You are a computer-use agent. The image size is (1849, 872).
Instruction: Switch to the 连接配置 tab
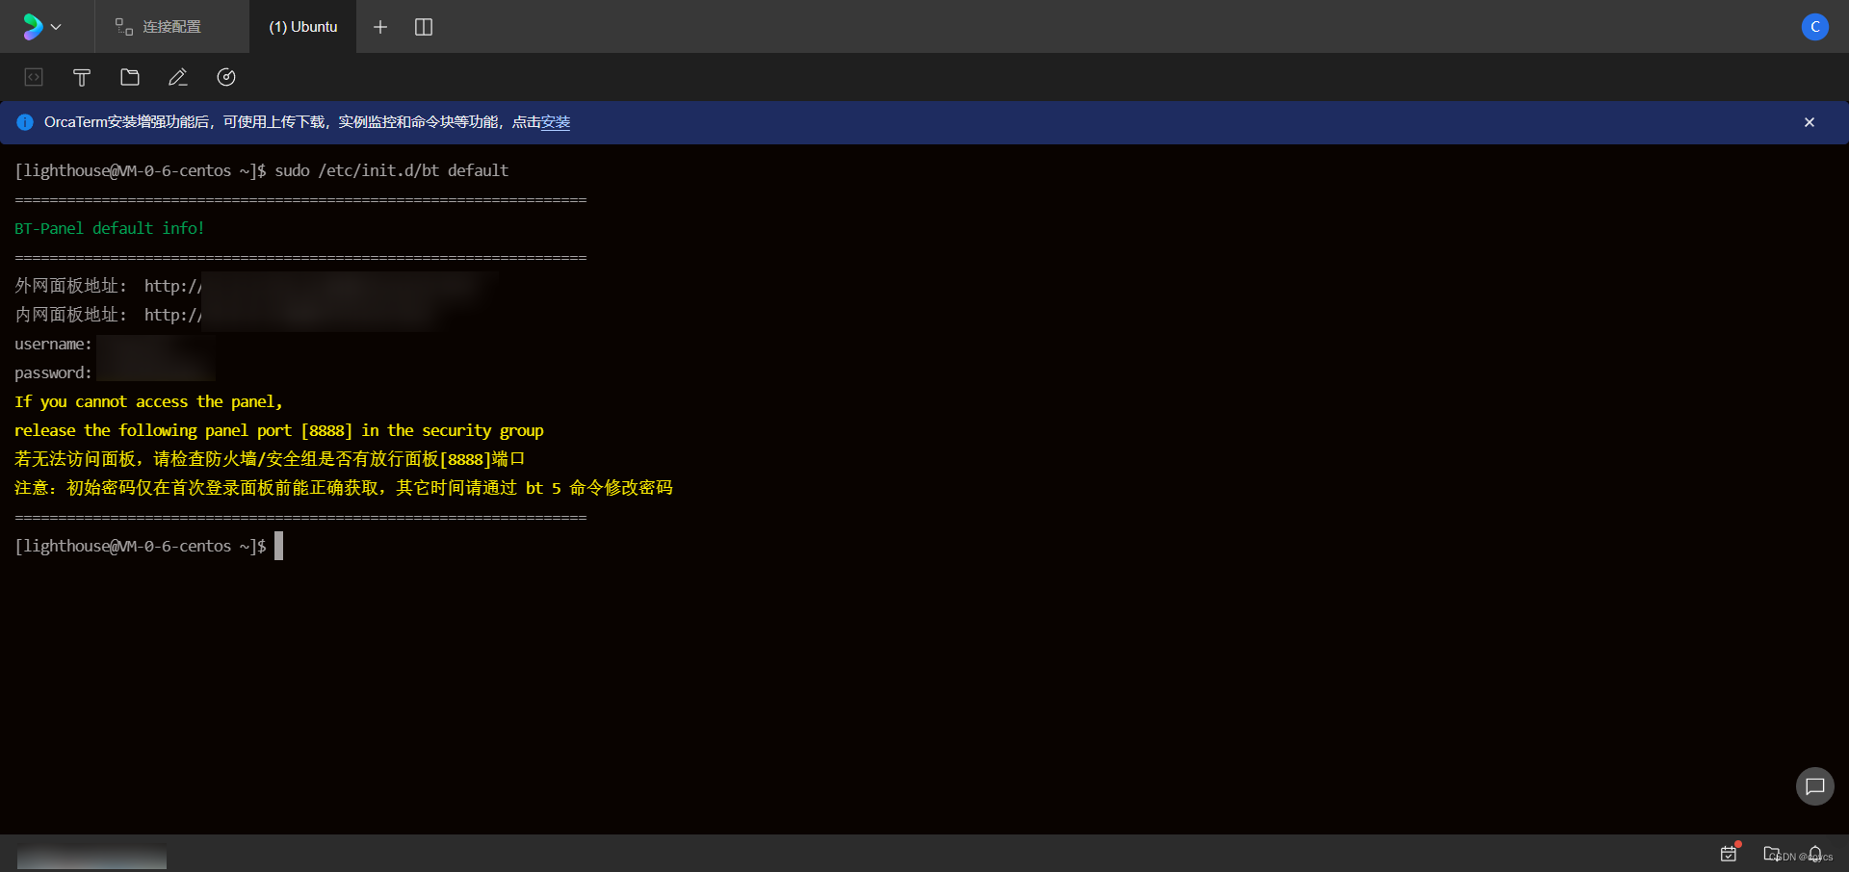171,27
